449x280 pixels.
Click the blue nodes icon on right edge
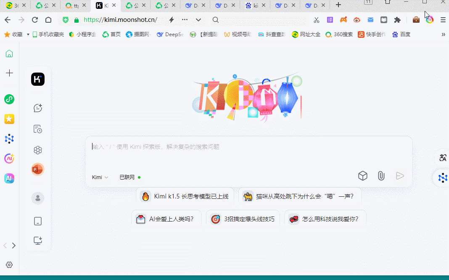(x=443, y=178)
